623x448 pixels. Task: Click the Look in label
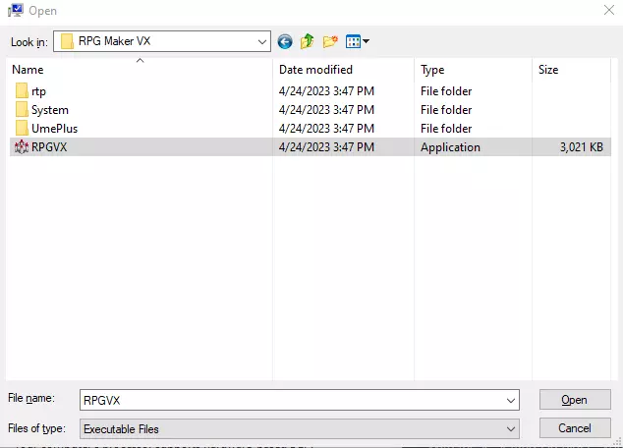pos(29,41)
